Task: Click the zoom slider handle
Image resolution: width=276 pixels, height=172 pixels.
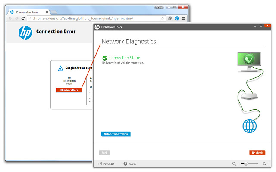Action: pyautogui.click(x=246, y=163)
